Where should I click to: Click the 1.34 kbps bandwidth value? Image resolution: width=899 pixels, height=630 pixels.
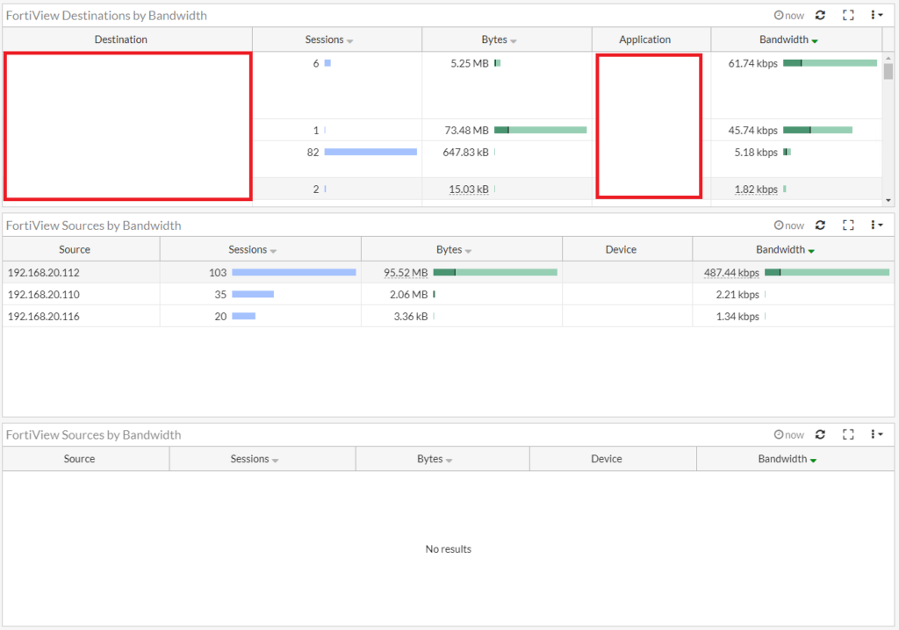coord(737,316)
